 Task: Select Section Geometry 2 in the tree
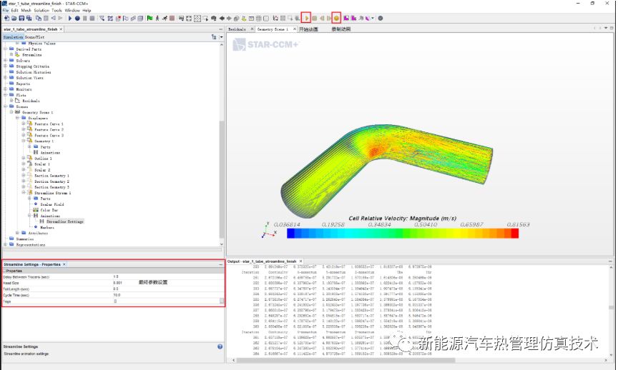(x=51, y=181)
